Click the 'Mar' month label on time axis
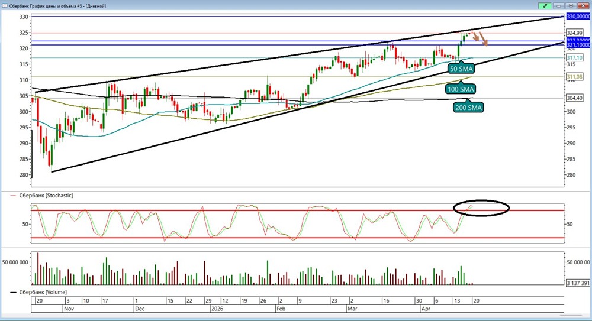Screen dimensions: 592x321 [352, 309]
